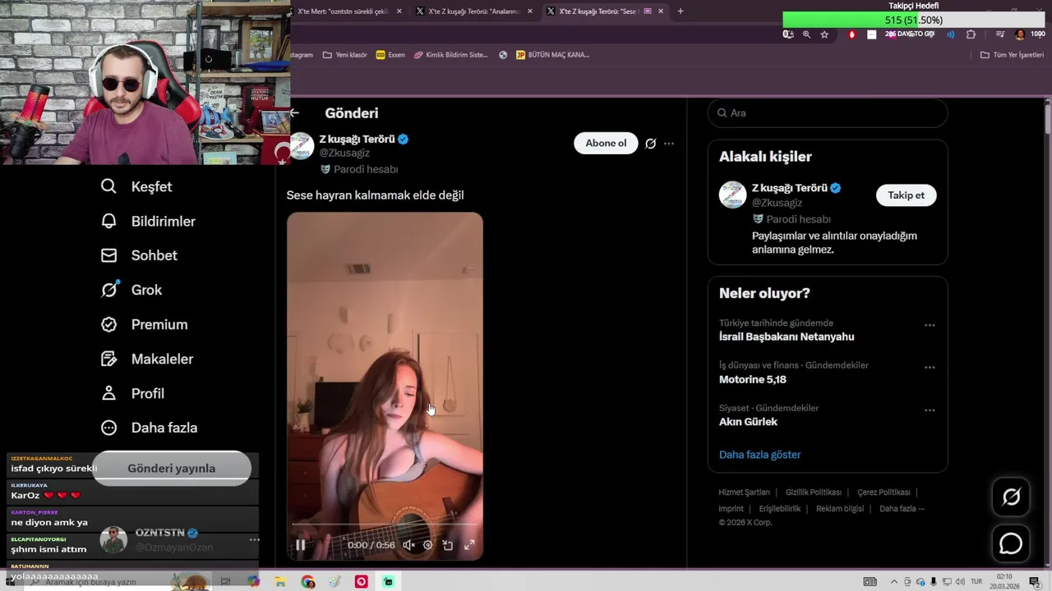
Task: Click the Gönderi yayınla button
Action: click(171, 468)
